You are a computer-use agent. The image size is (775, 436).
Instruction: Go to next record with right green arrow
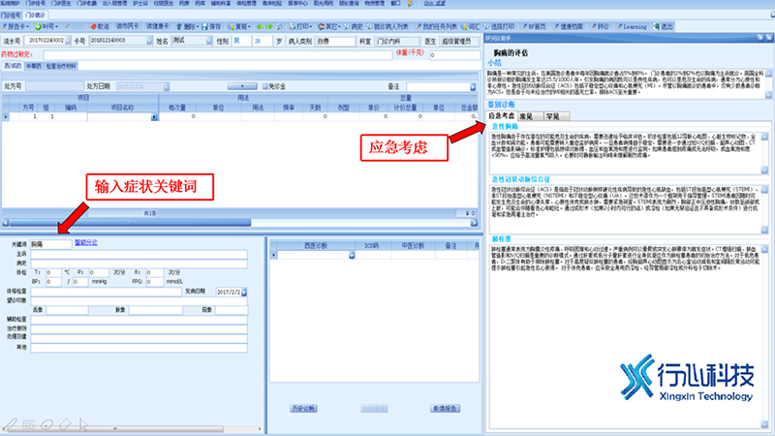tap(269, 27)
